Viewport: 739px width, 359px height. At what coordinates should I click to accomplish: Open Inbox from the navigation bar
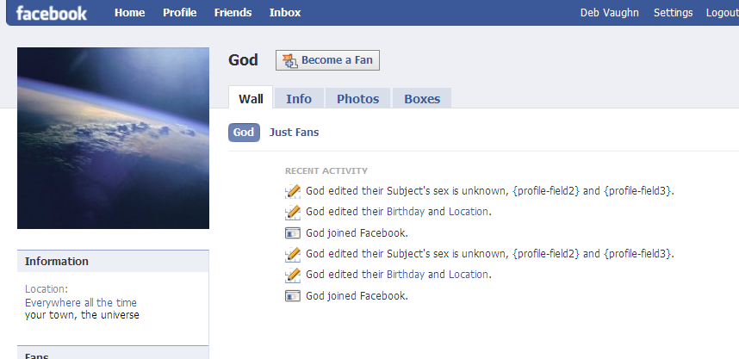click(285, 13)
